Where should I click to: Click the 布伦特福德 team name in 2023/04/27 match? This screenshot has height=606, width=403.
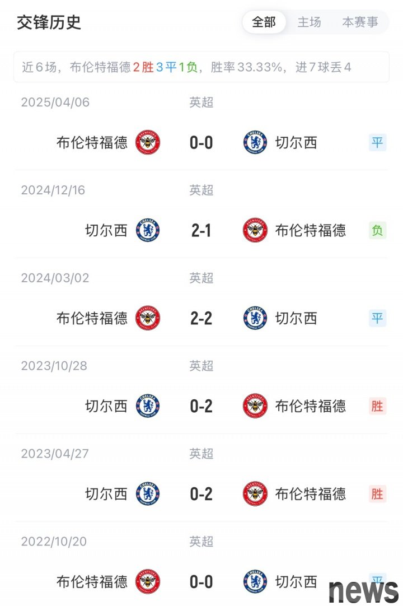[310, 494]
